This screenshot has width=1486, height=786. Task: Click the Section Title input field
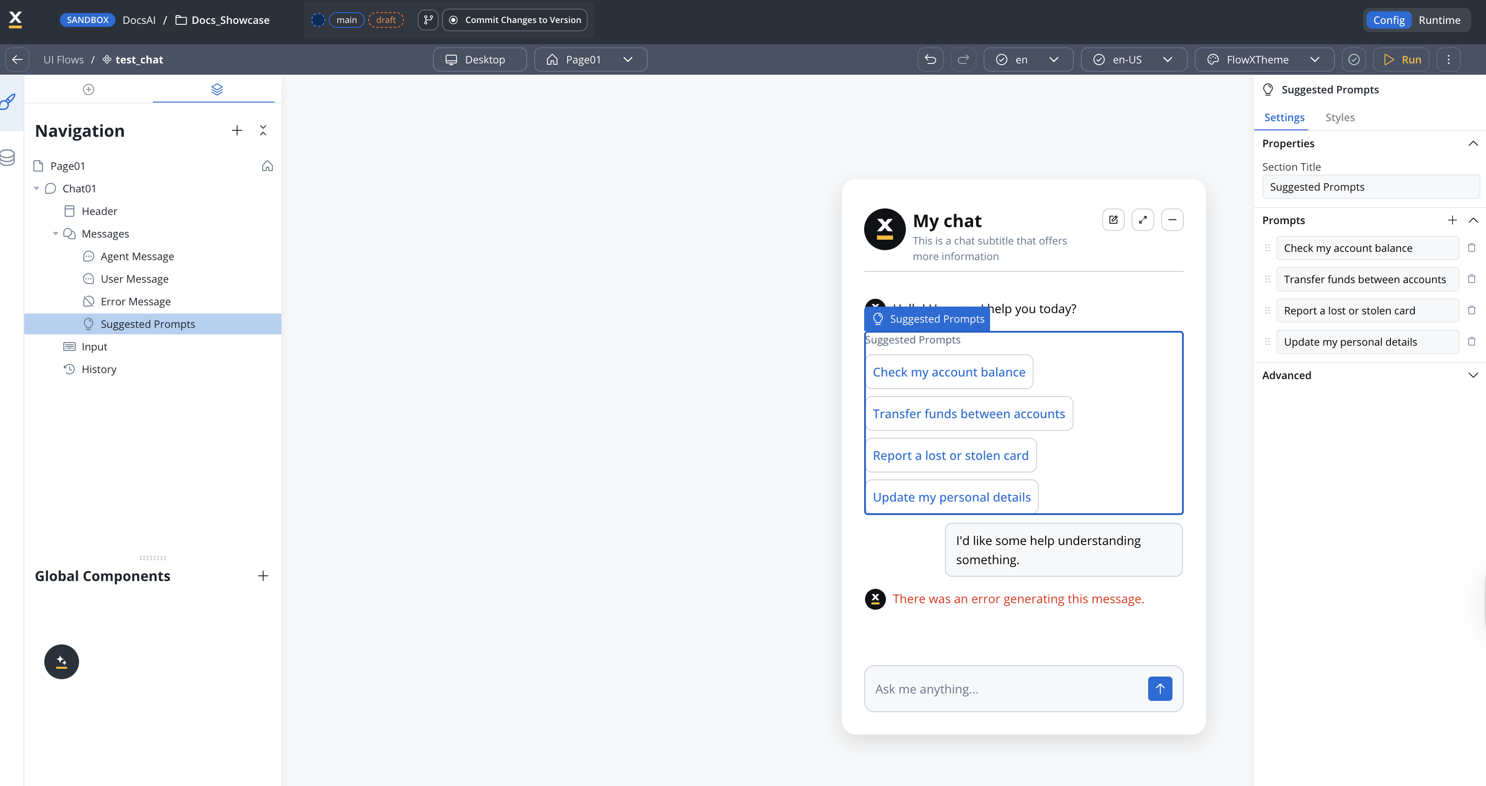tap(1370, 187)
